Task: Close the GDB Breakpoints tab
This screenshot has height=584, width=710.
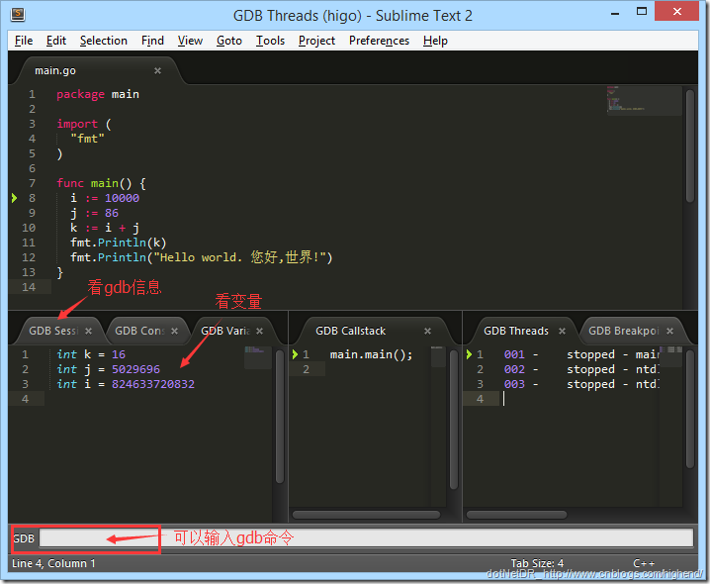Action: point(670,331)
